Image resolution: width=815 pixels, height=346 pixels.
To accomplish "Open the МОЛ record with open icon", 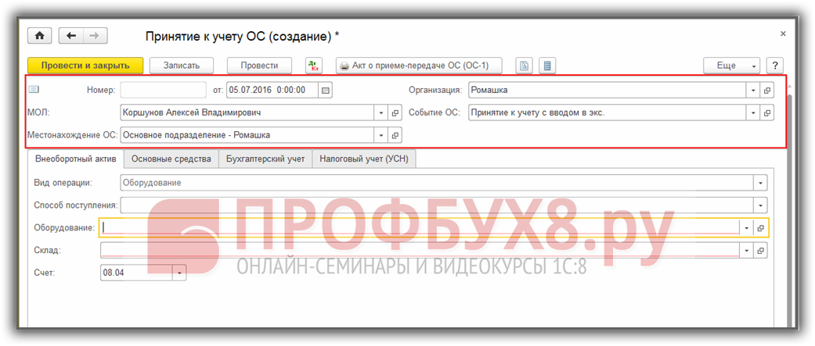I will point(395,112).
